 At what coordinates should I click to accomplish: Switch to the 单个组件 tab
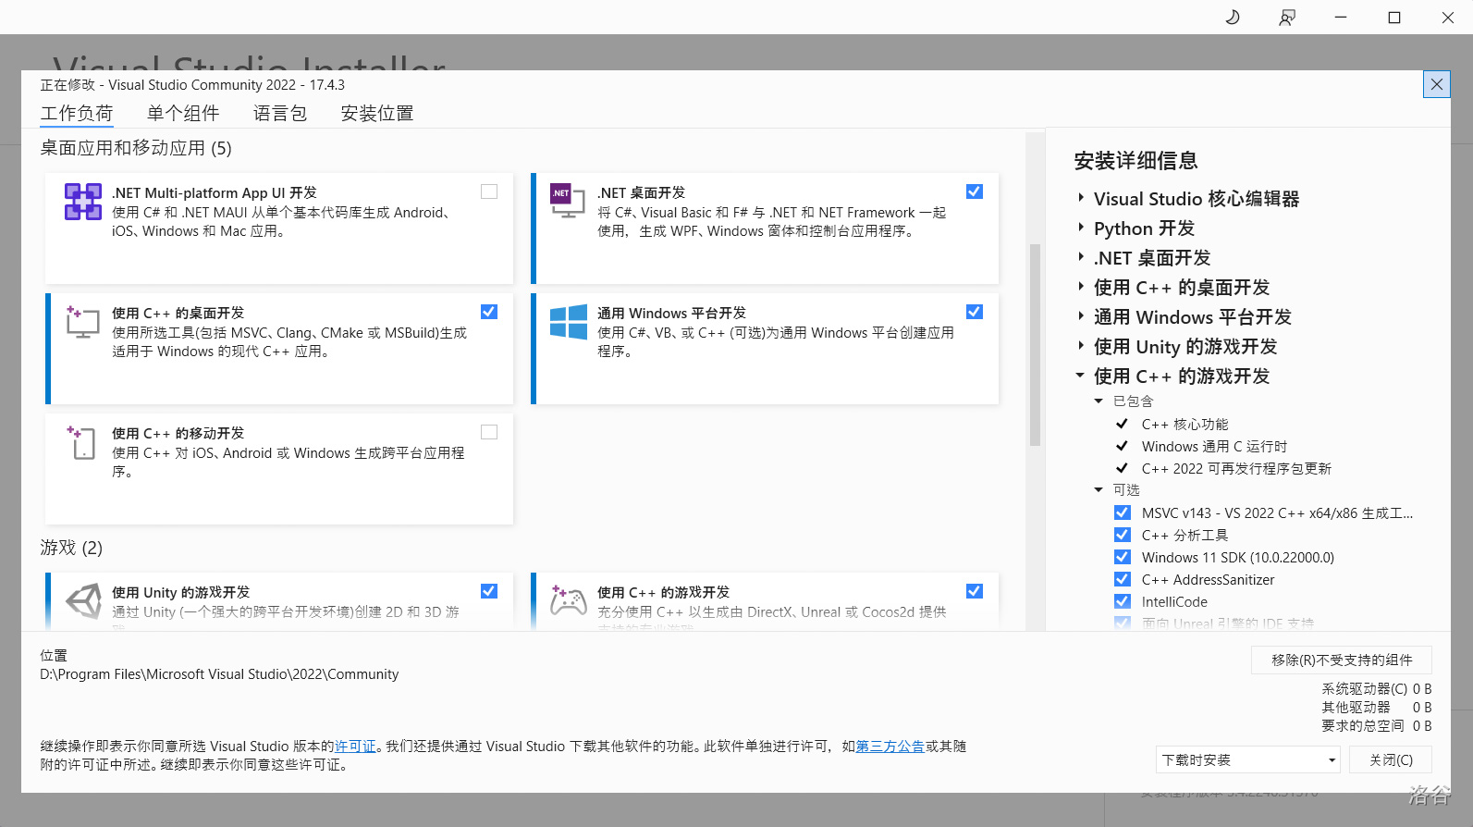tap(183, 113)
